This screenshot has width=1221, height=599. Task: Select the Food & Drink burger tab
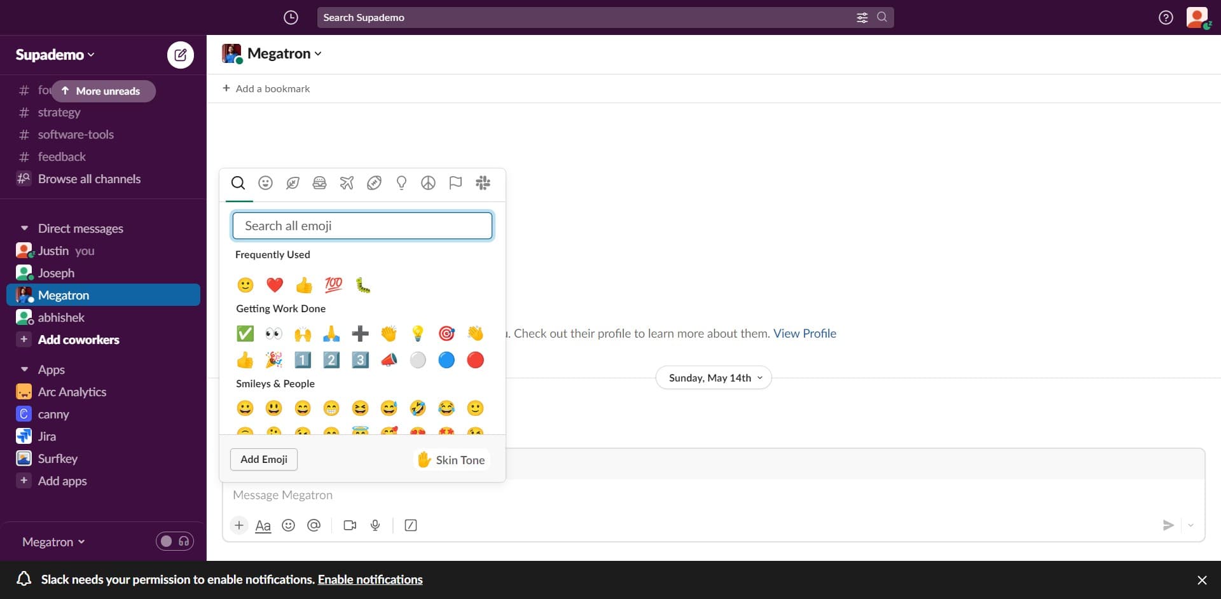coord(319,183)
